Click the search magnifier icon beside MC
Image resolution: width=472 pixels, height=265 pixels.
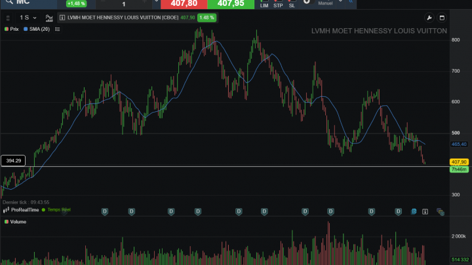(x=9, y=2)
